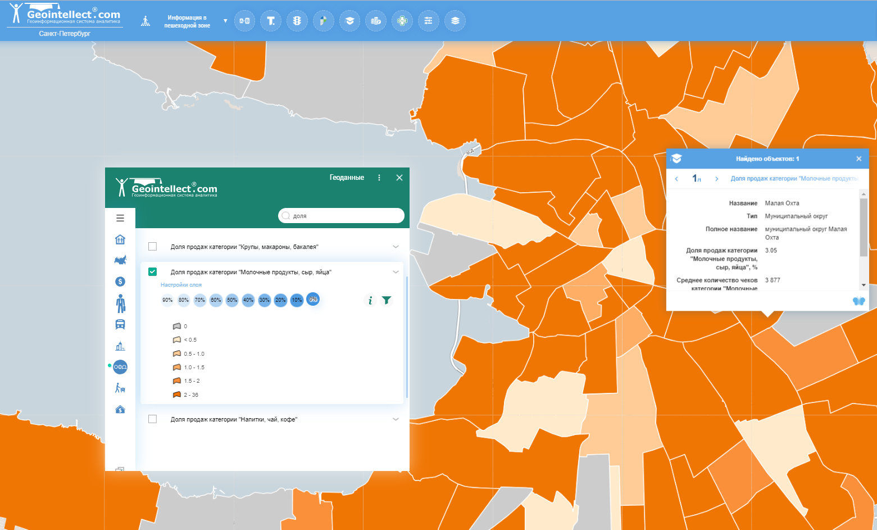The width and height of the screenshot is (877, 530).
Task: Click the layer info 'i' icon
Action: (x=370, y=301)
